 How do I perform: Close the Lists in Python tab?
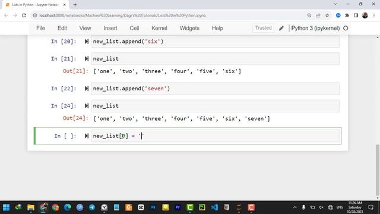[x=65, y=5]
